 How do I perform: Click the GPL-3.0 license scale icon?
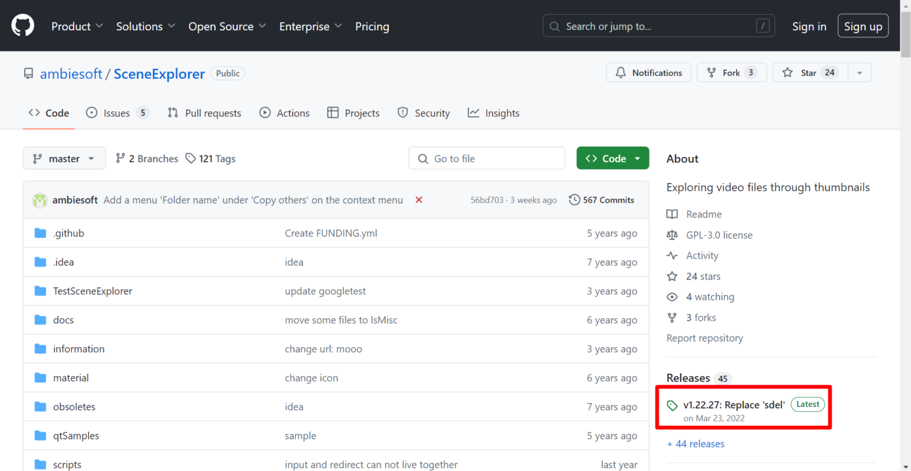[x=672, y=235]
